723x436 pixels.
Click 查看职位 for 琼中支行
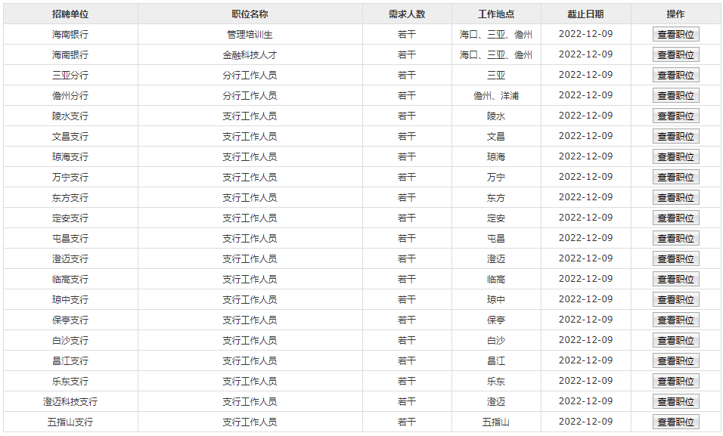coord(675,299)
